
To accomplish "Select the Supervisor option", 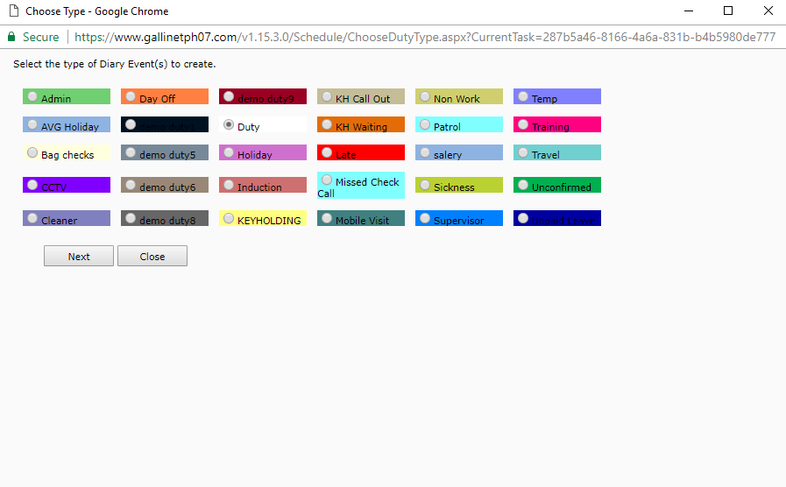I will pos(425,219).
